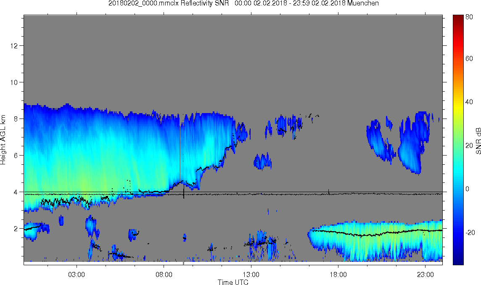Click the 'SNR dB' colorbar label
This screenshot has width=481, height=285.
pos(478,141)
